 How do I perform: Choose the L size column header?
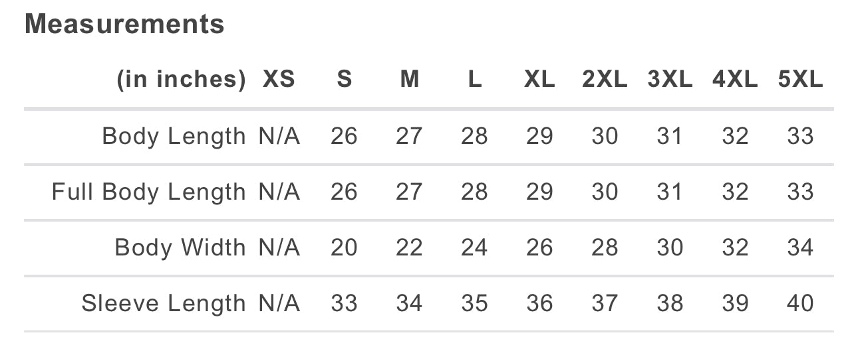[x=474, y=80]
